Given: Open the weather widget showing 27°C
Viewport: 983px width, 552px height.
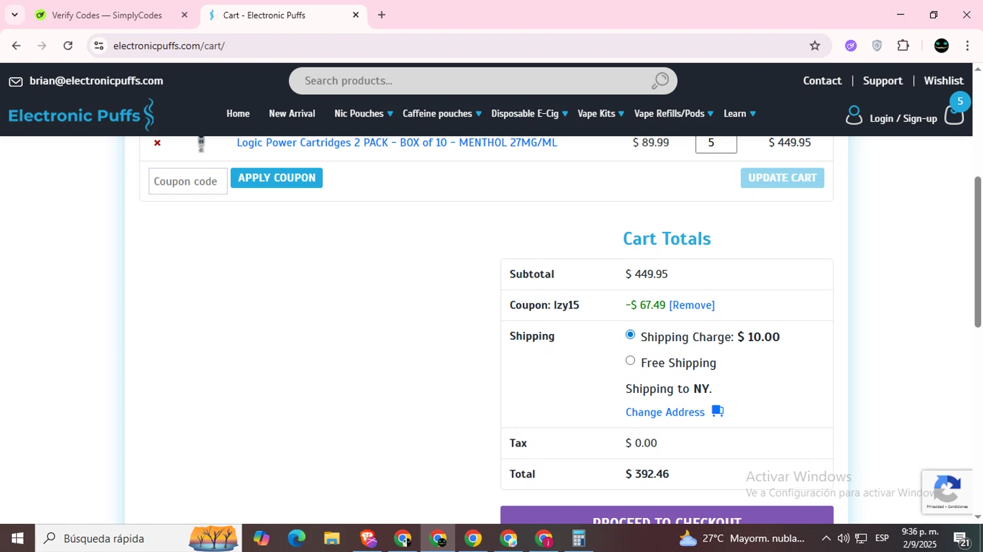Looking at the screenshot, I should [742, 538].
